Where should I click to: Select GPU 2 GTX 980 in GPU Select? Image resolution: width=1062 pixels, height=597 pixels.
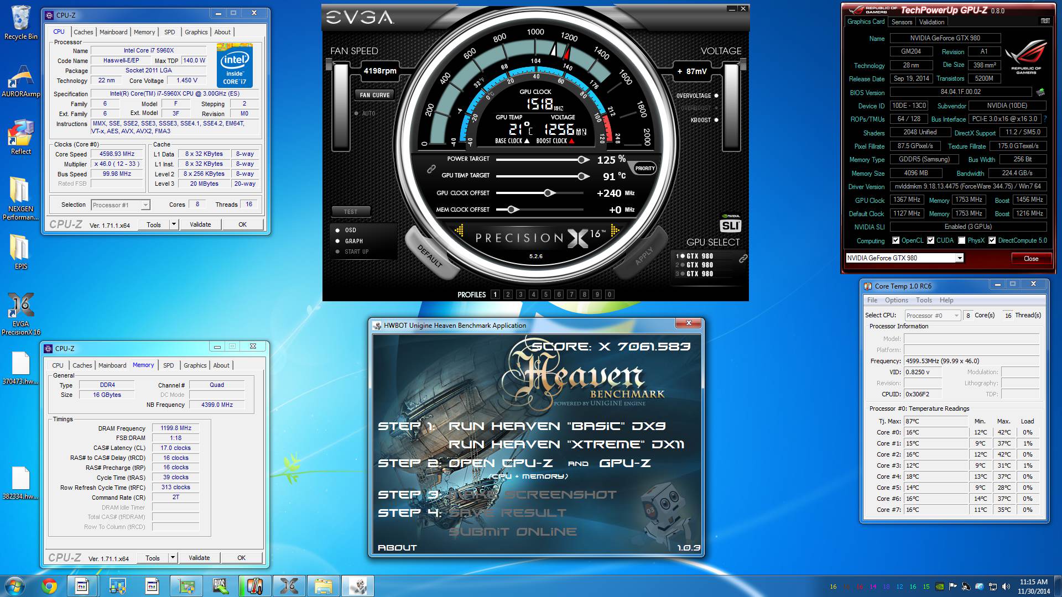pyautogui.click(x=694, y=265)
